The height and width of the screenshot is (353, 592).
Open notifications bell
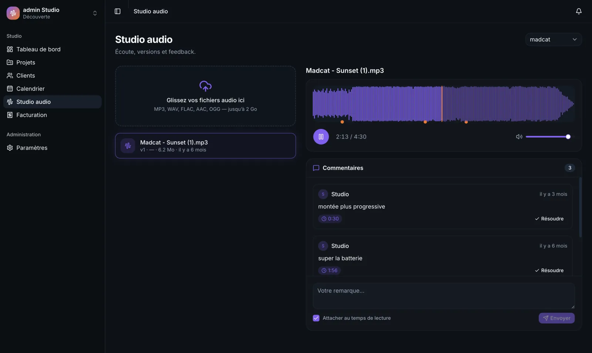tap(579, 11)
